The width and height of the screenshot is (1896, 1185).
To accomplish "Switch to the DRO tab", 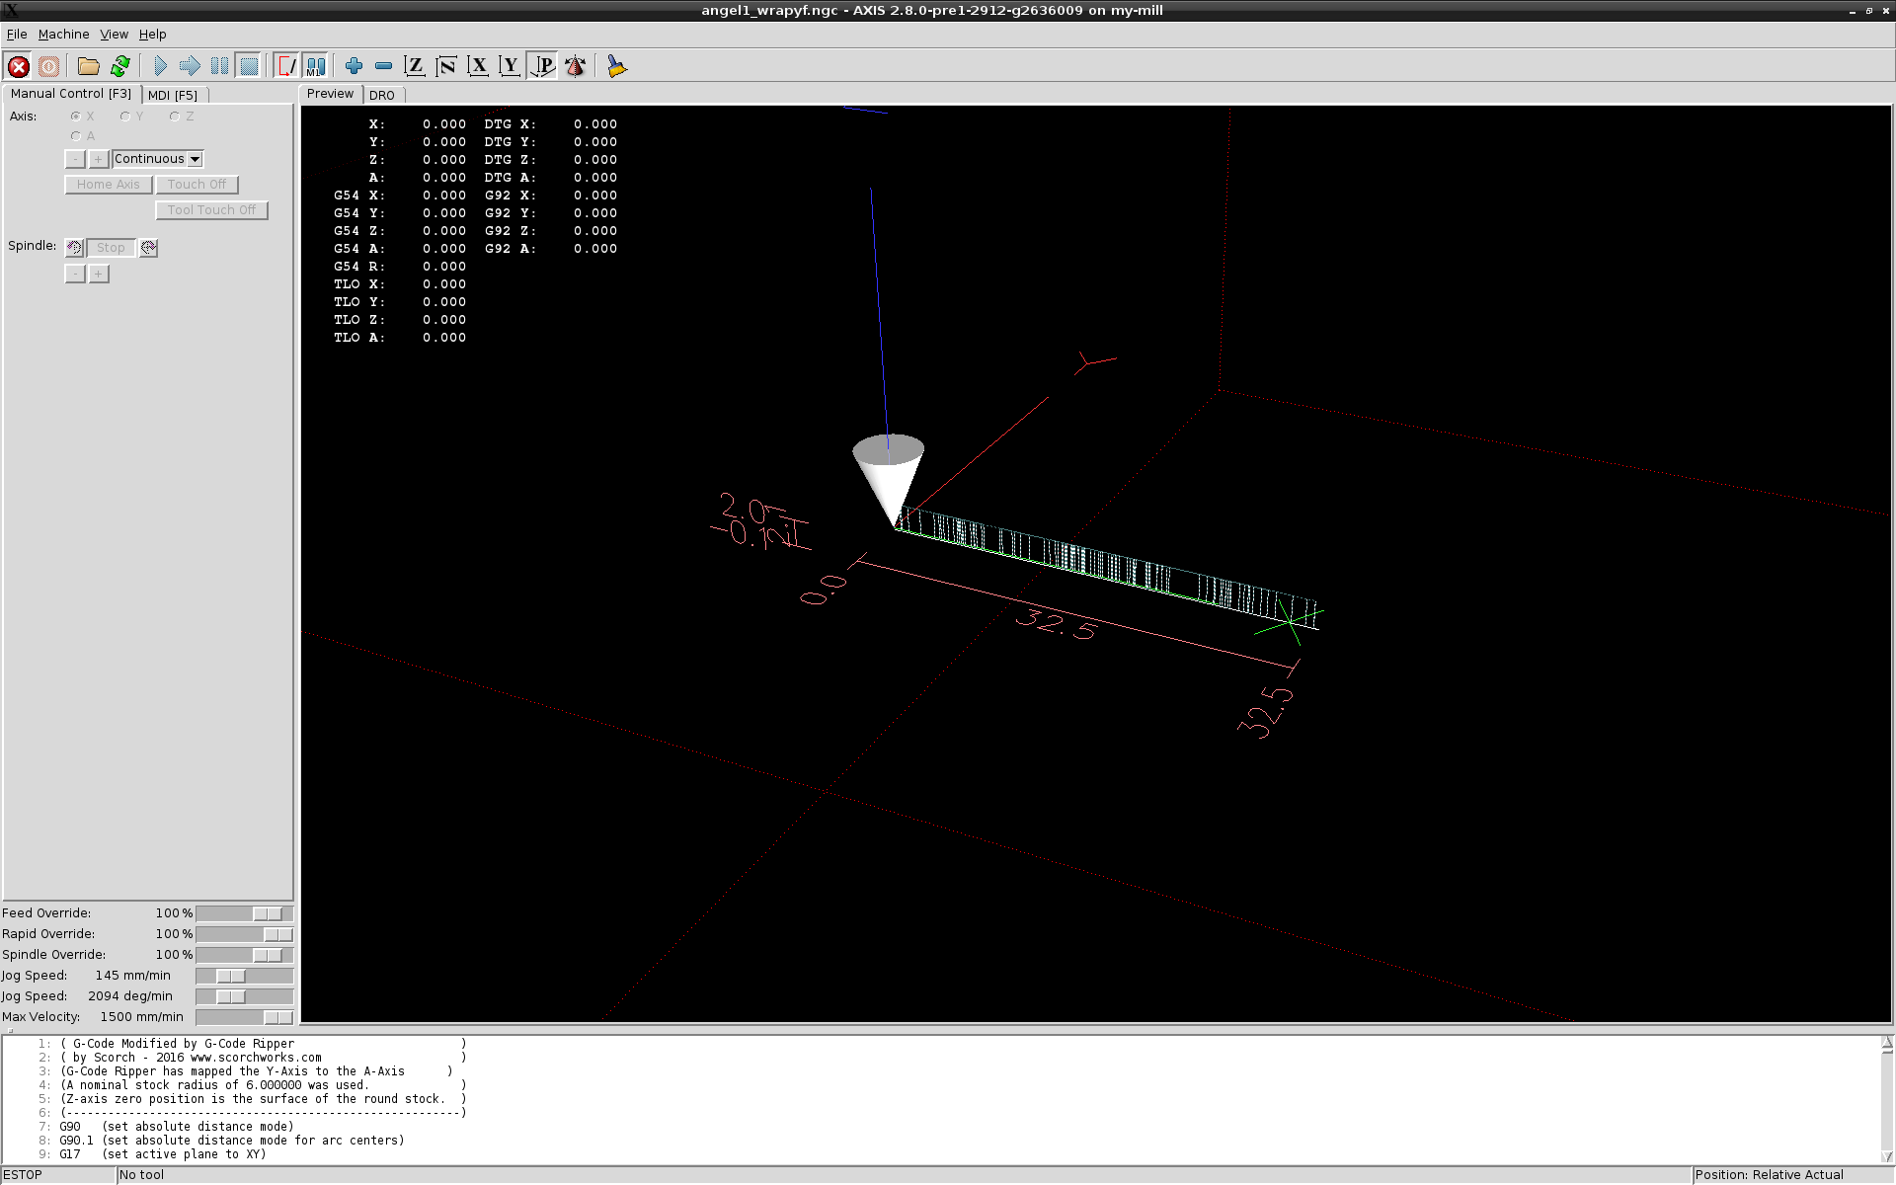I will (382, 96).
